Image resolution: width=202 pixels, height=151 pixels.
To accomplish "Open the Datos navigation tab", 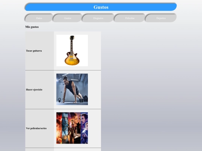I will point(39,18).
